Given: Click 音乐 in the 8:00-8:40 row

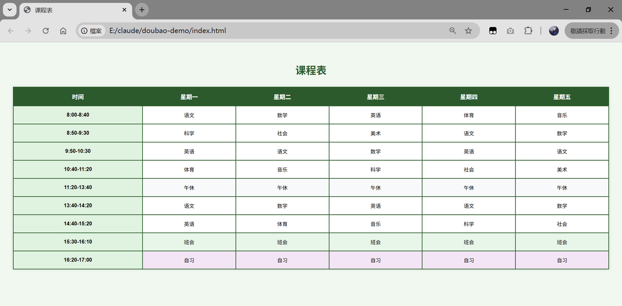Looking at the screenshot, I should 562,116.
